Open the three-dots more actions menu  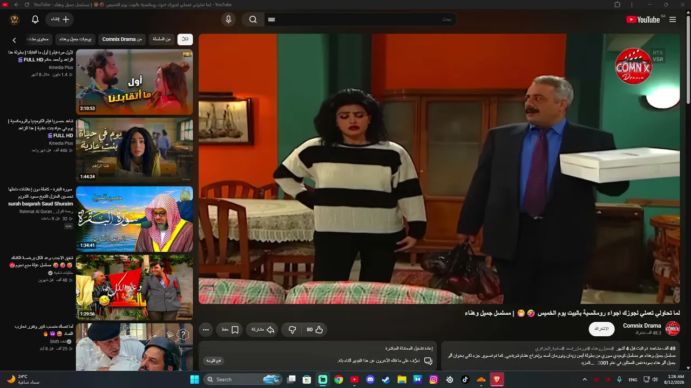(x=206, y=330)
